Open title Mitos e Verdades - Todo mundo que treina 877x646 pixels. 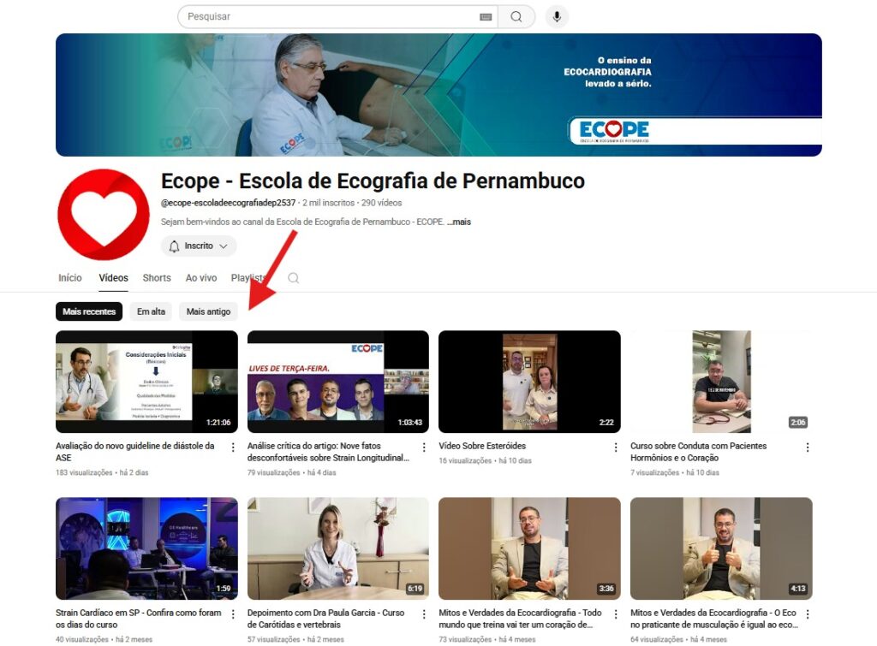click(520, 619)
